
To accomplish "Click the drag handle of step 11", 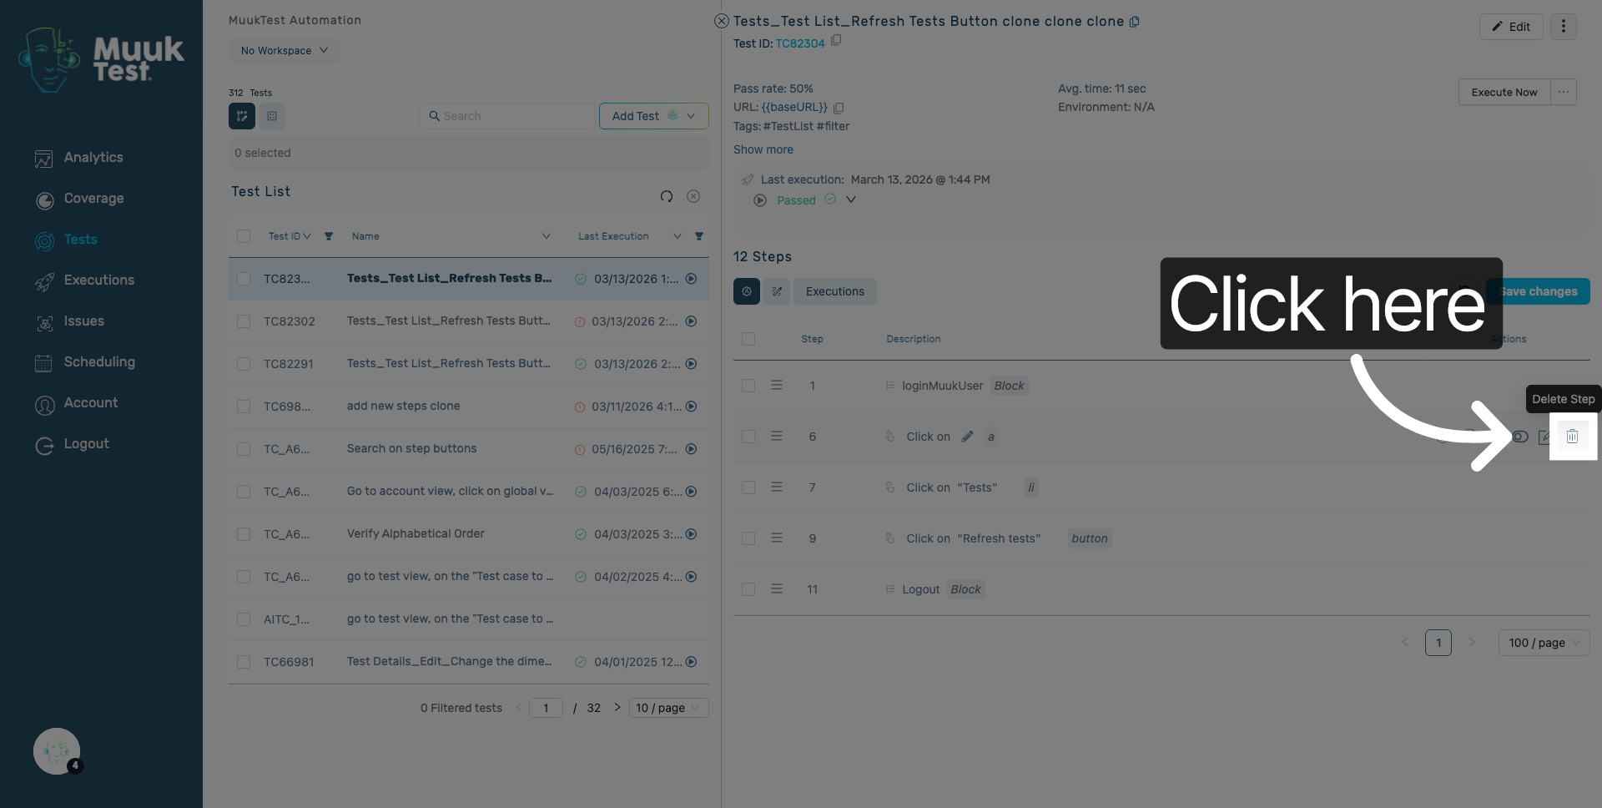I will (777, 589).
